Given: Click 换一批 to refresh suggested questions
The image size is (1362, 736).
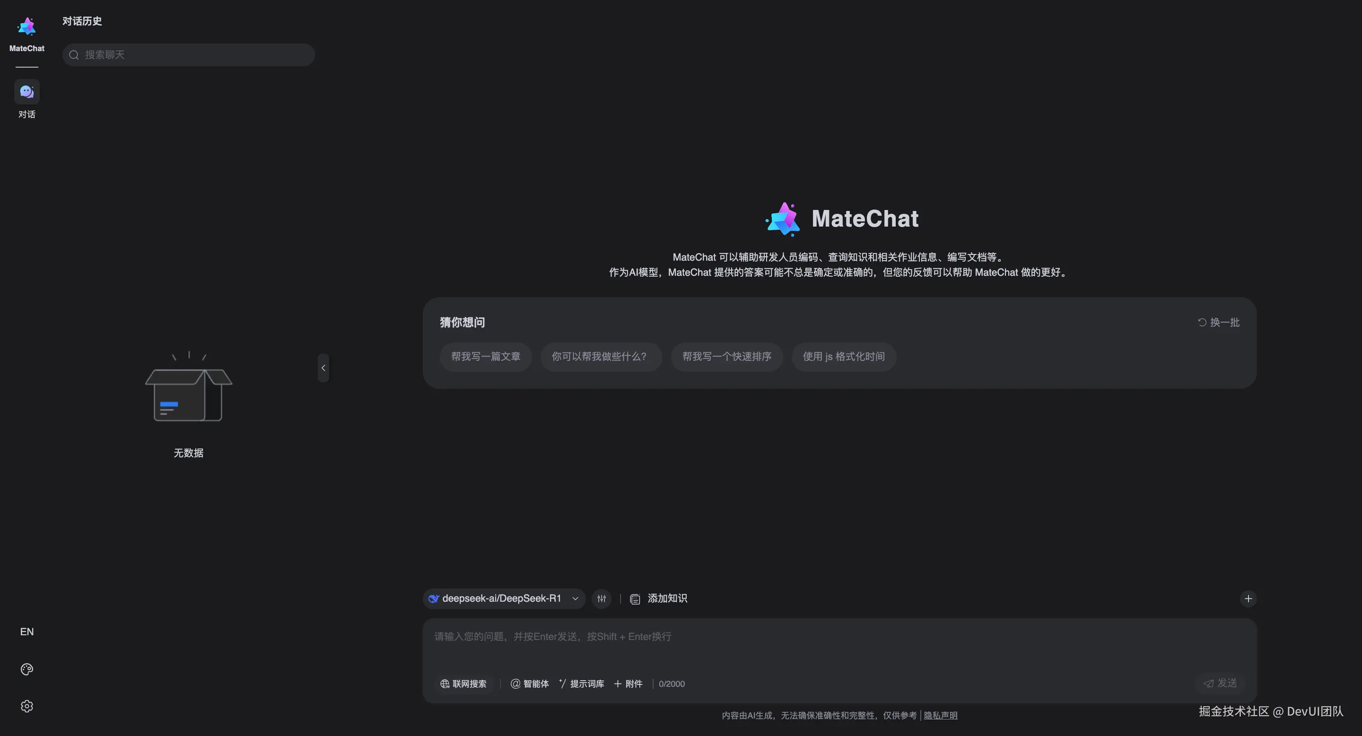Looking at the screenshot, I should pyautogui.click(x=1219, y=322).
